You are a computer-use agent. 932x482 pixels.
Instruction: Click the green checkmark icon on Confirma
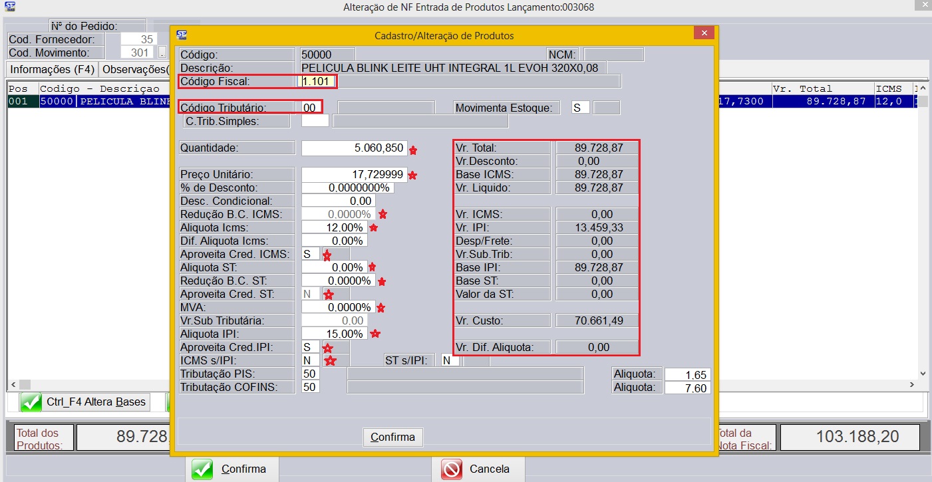[x=202, y=469]
